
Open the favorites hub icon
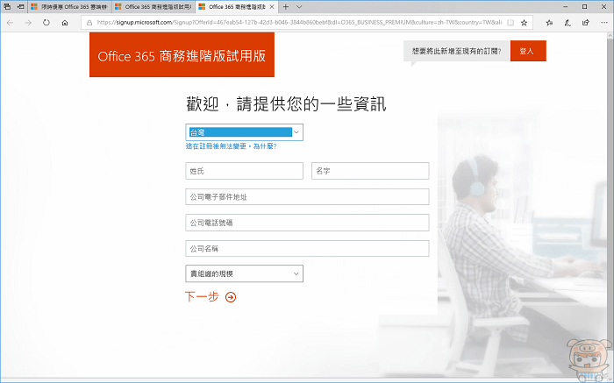pos(549,23)
